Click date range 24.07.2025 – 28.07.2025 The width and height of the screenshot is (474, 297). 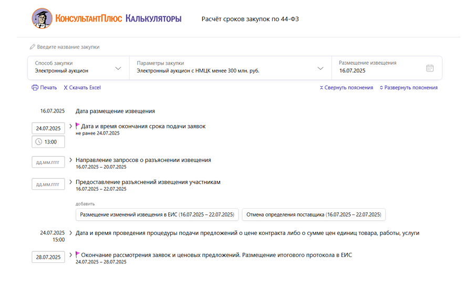click(x=101, y=262)
